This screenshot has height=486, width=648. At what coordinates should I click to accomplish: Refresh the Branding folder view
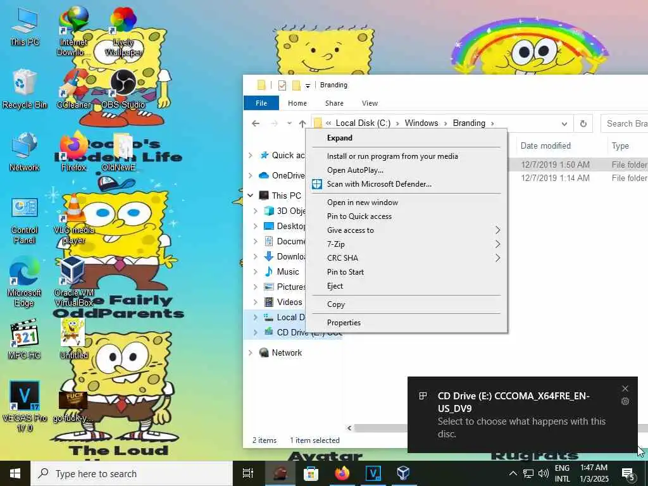[x=583, y=123]
